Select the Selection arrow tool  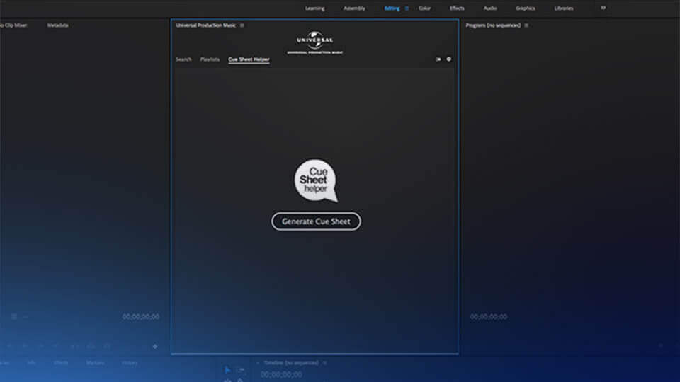(x=227, y=369)
